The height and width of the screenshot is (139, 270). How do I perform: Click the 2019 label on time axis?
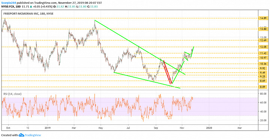click(x=47, y=128)
